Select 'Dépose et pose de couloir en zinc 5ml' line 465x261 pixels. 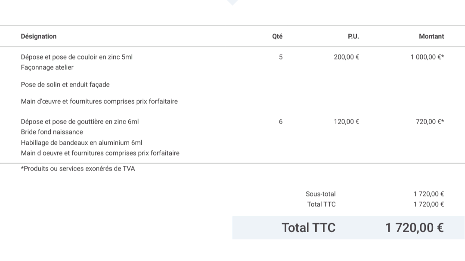click(77, 57)
